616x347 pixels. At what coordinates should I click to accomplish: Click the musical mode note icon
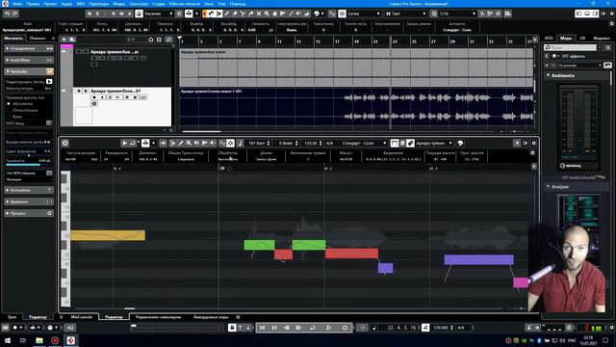click(240, 144)
